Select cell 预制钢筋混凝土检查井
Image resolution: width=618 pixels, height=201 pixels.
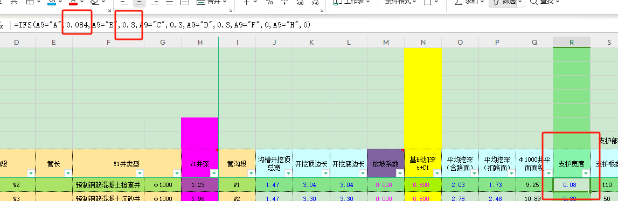[x=108, y=184]
